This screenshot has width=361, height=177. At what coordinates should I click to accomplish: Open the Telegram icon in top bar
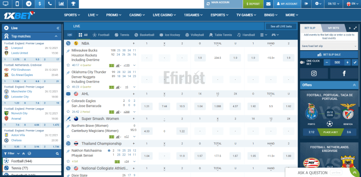point(29,4)
